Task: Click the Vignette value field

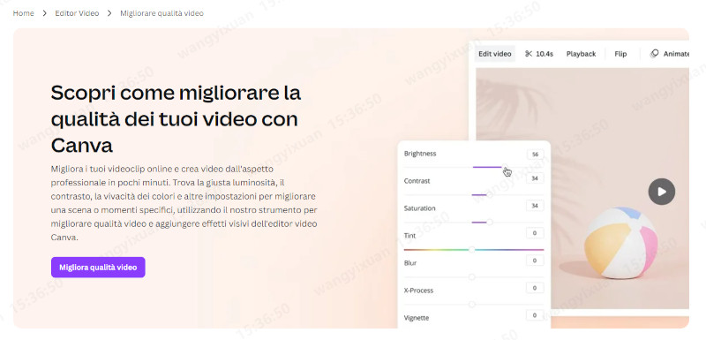Action: [x=535, y=315]
